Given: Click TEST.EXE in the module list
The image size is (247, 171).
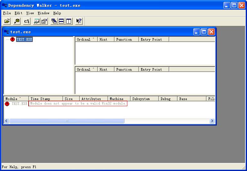Looking at the screenshot, I should click(x=19, y=104).
